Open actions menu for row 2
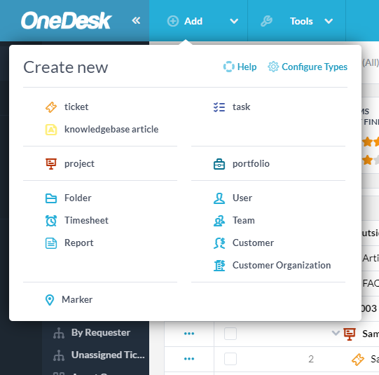This screenshot has width=379, height=375. (189, 359)
